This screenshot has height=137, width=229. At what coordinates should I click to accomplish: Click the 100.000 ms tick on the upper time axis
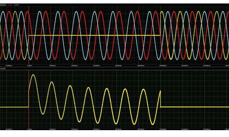click(x=141, y=66)
